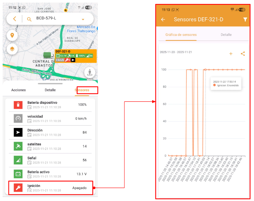This screenshot has height=201, width=254.
Task: Tap the gray velocidad speedometer icon
Action: [x=18, y=118]
